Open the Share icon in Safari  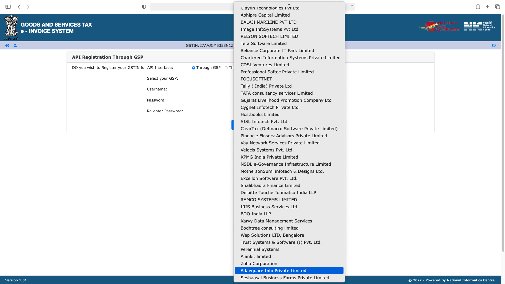(478, 7)
